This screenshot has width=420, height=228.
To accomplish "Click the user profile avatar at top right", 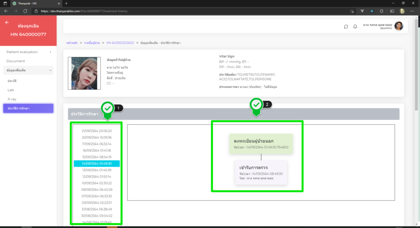I will tap(399, 26).
